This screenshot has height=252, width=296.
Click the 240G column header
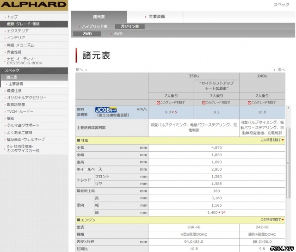click(x=262, y=76)
